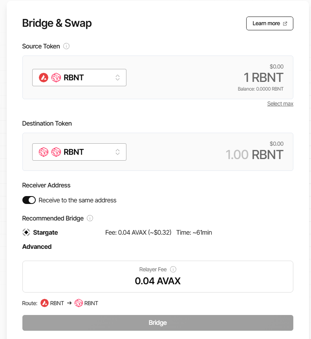This screenshot has width=311, height=339.
Task: Click the Stargate bridge logo icon
Action: point(26,232)
